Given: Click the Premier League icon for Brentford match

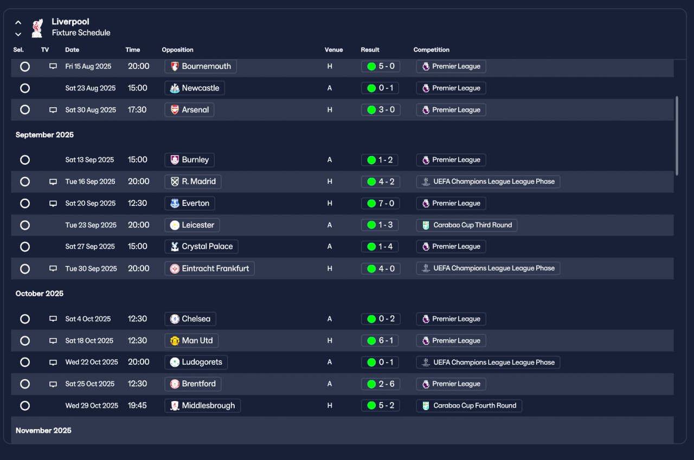Looking at the screenshot, I should 426,384.
